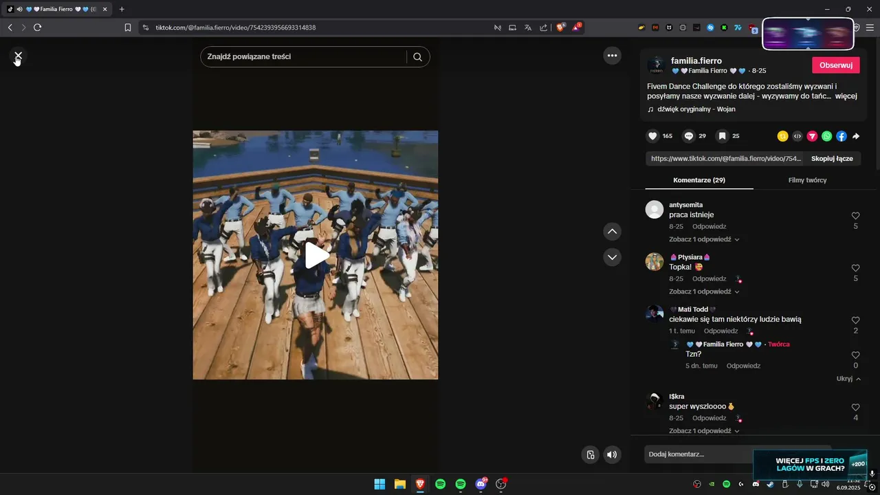Save video with bookmark icon
Viewport: 880px width, 495px height.
[x=723, y=136]
